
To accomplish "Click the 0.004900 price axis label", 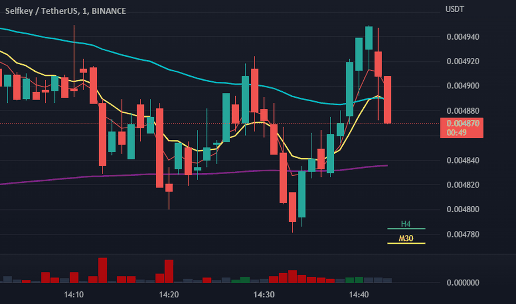I will pyautogui.click(x=463, y=86).
